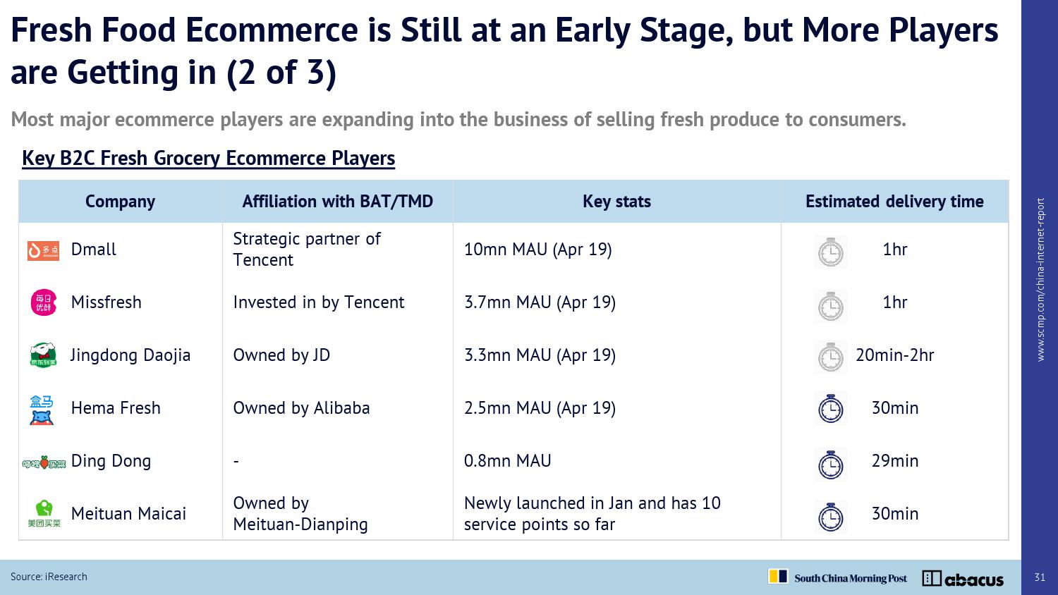
Task: Click the slide number 31
Action: [1040, 577]
